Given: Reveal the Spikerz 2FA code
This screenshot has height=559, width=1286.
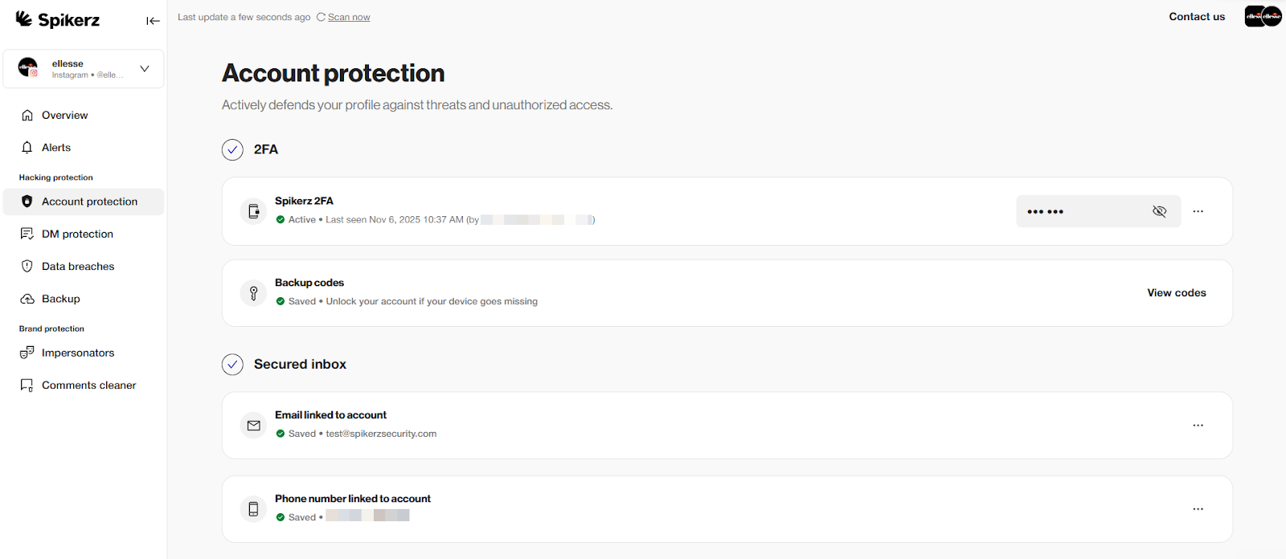Looking at the screenshot, I should [x=1160, y=211].
